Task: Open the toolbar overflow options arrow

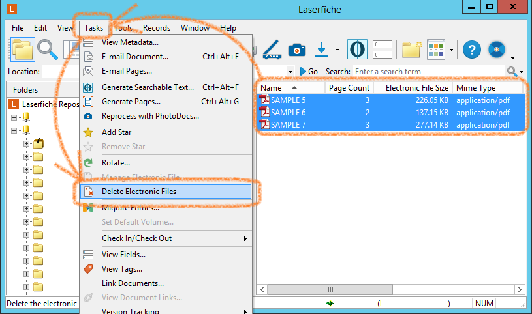Action: (x=512, y=58)
